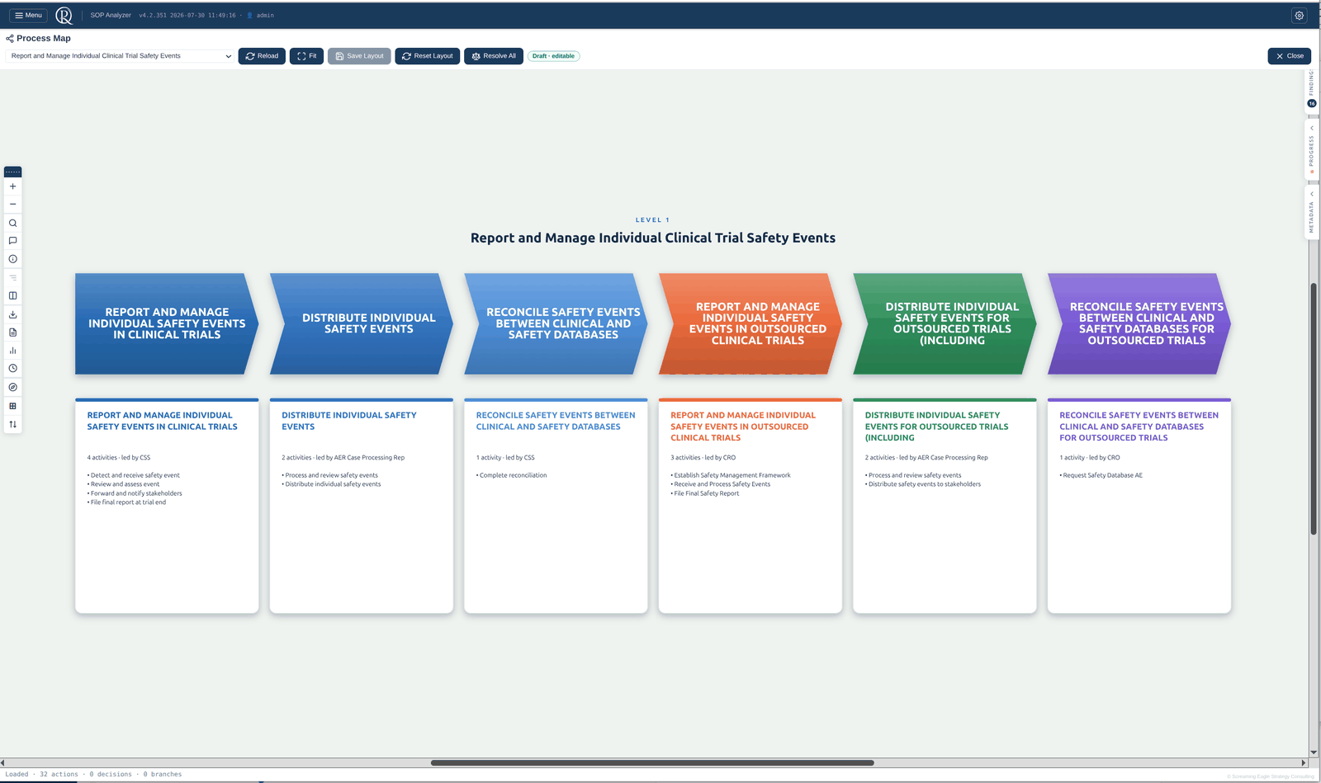Click the app logo in the header

pos(64,16)
